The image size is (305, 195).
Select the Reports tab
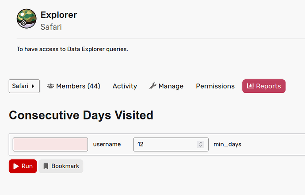(x=264, y=86)
